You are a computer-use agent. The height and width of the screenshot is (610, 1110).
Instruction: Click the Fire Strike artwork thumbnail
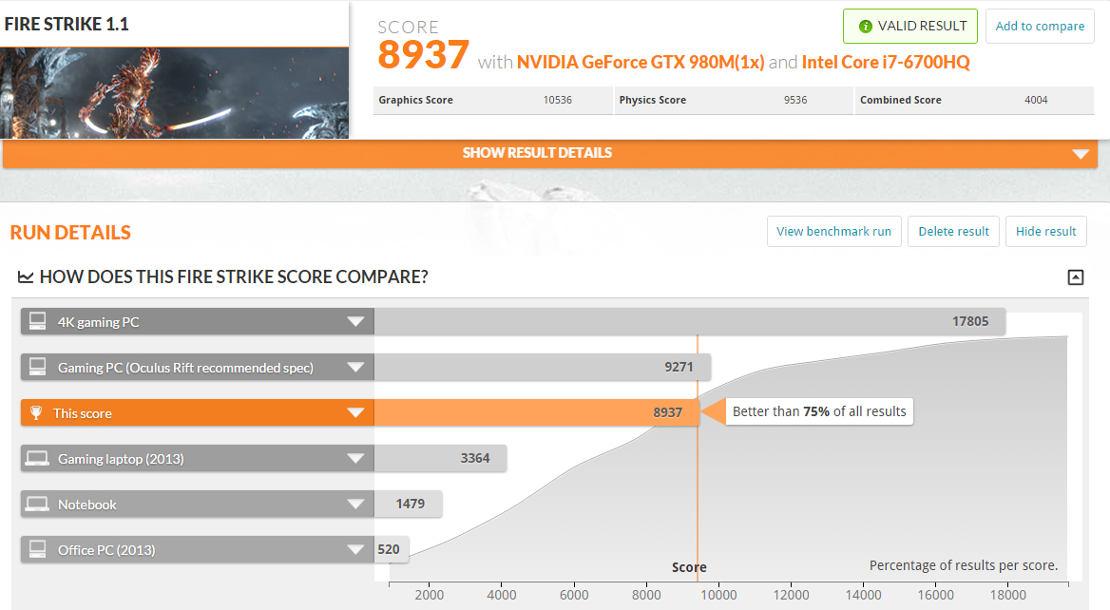click(174, 93)
